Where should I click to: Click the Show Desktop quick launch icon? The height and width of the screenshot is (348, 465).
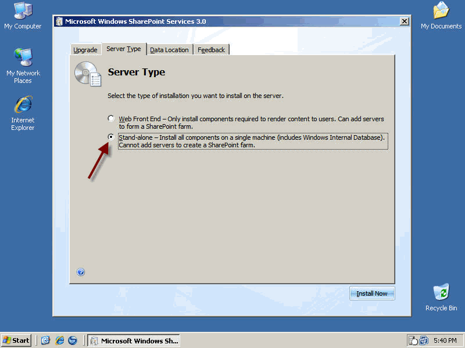(45, 340)
